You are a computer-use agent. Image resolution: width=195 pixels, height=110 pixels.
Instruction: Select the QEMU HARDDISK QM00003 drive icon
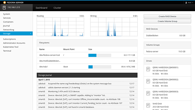[x=148, y=94]
